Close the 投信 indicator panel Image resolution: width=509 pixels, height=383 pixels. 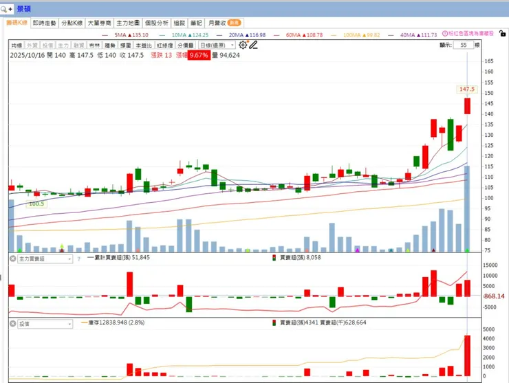pos(12,324)
